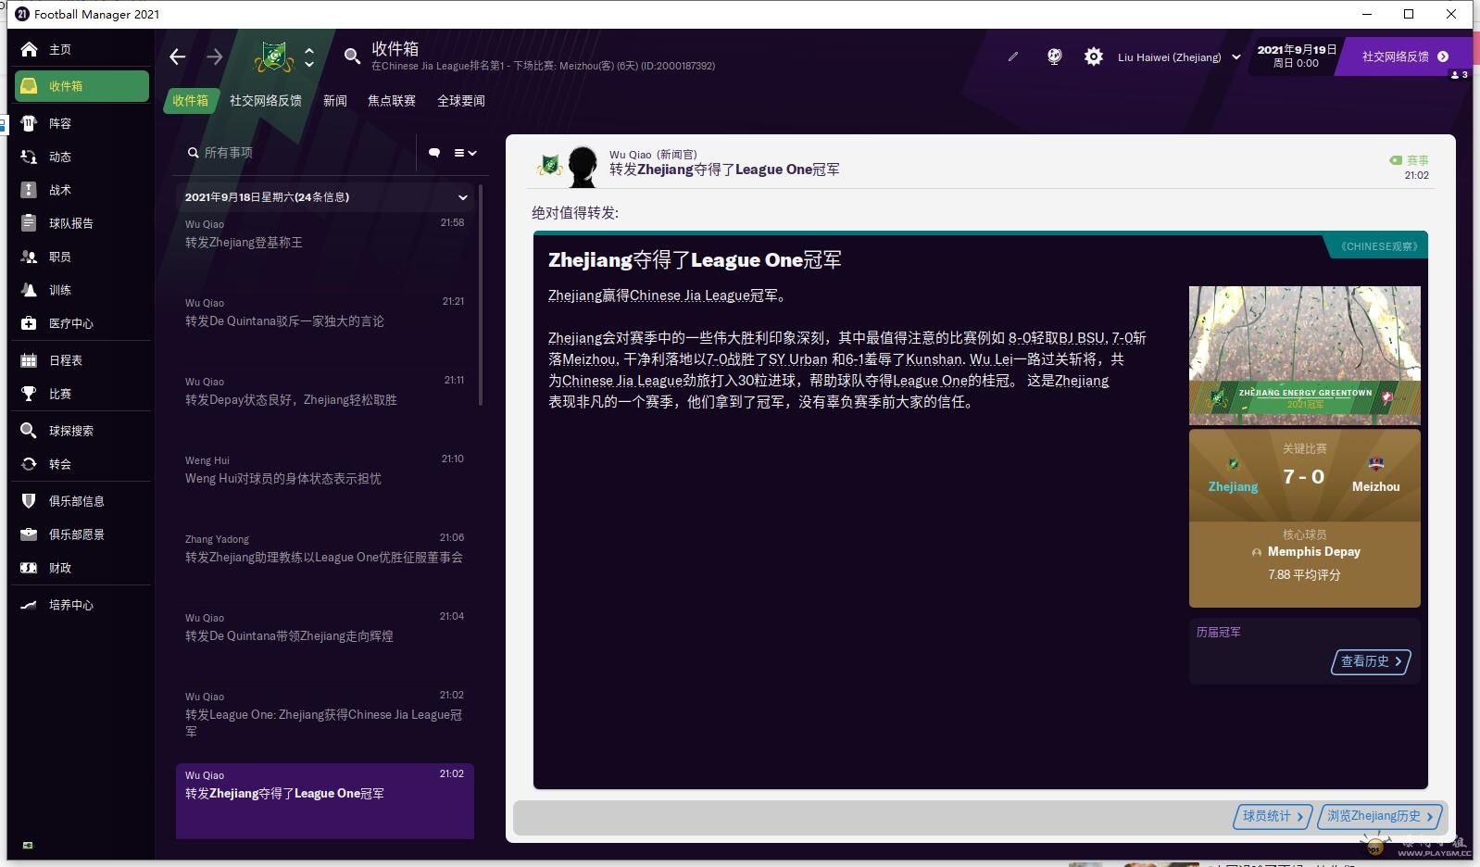Click the 查看历史 button
Image resolution: width=1480 pixels, height=867 pixels.
point(1371,661)
